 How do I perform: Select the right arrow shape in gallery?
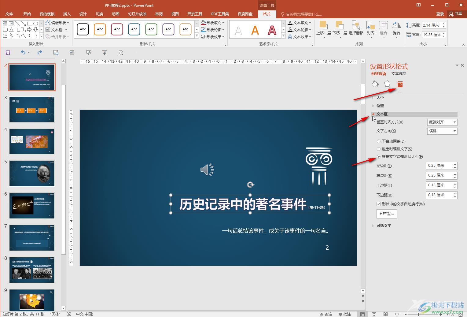(x=30, y=30)
